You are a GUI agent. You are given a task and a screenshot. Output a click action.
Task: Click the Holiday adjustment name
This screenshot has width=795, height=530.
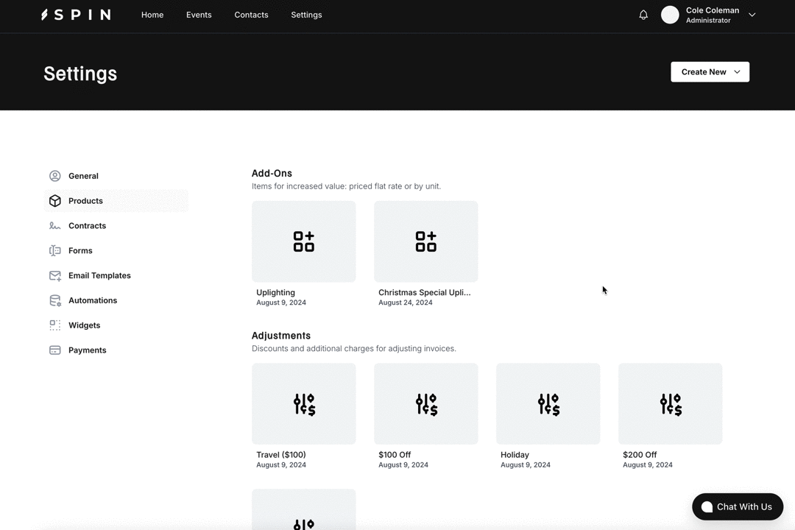click(515, 455)
